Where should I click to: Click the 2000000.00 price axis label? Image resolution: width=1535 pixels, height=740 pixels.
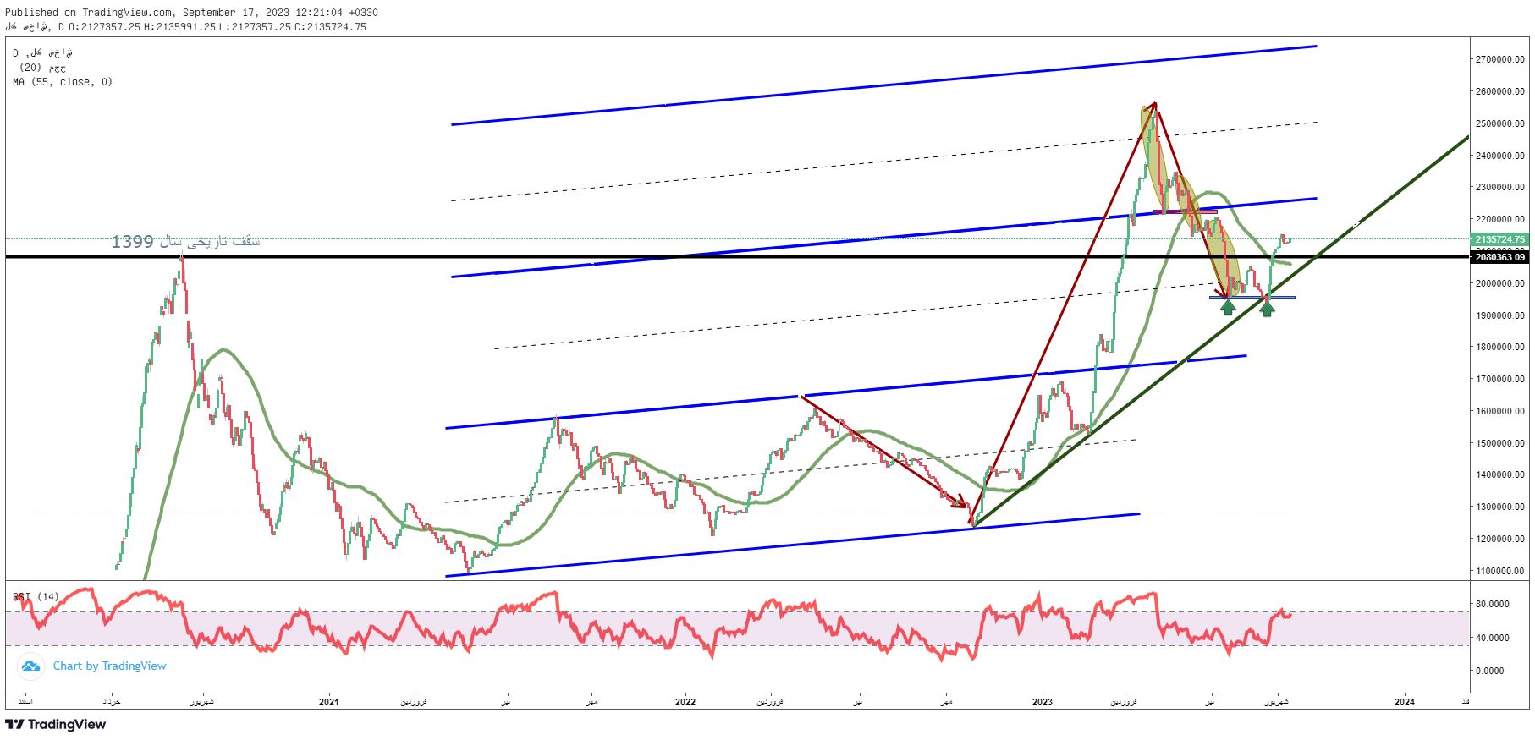[x=1499, y=283]
